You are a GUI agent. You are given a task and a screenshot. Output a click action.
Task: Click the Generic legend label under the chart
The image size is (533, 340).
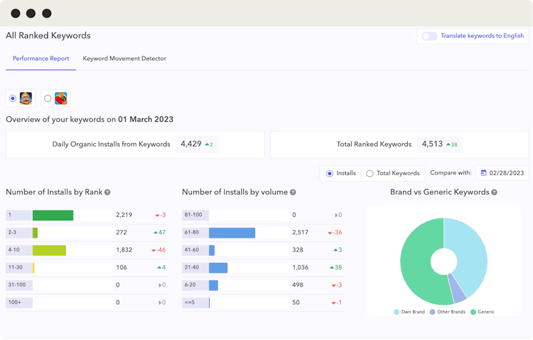coord(486,311)
